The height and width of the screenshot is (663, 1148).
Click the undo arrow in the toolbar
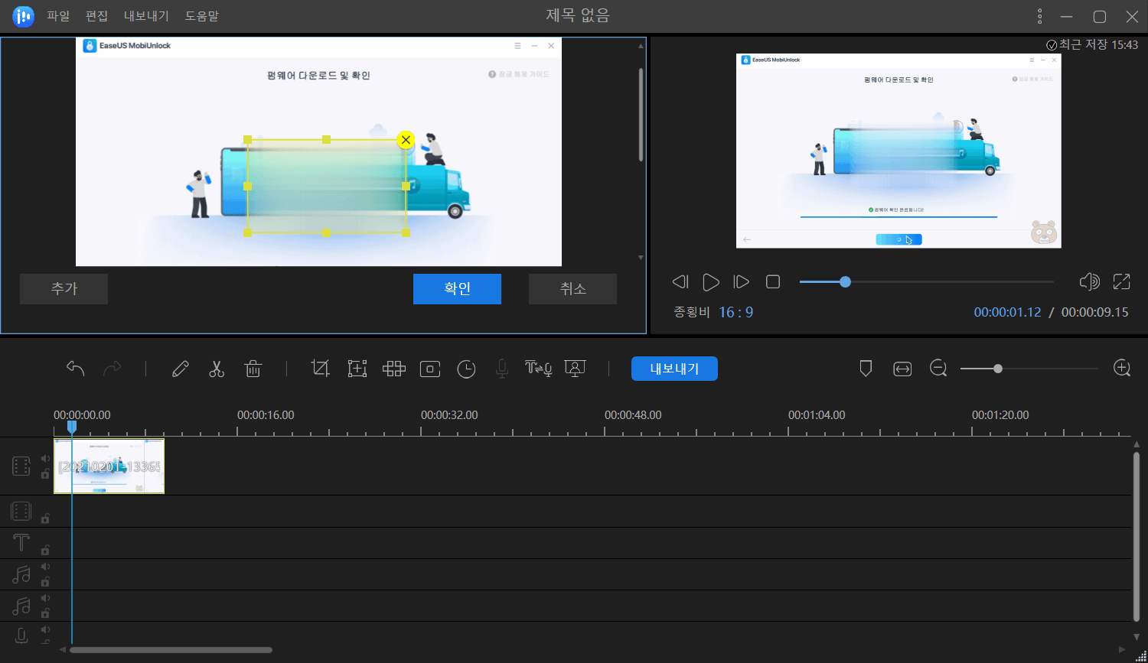pyautogui.click(x=75, y=369)
